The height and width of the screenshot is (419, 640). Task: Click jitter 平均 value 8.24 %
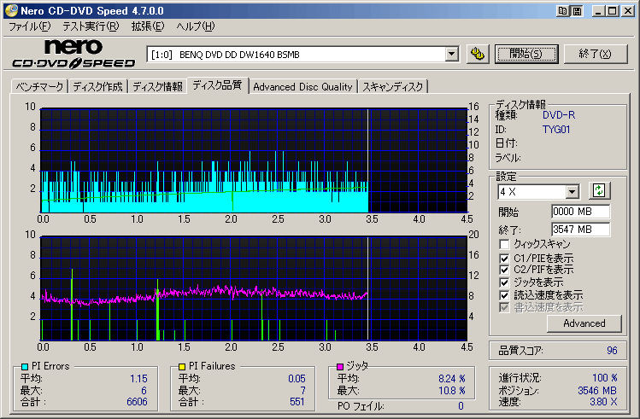[452, 379]
